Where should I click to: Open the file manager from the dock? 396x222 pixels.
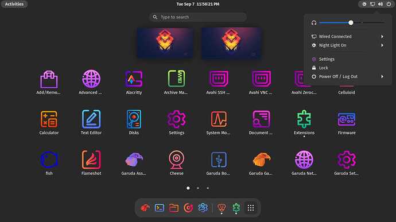click(174, 208)
